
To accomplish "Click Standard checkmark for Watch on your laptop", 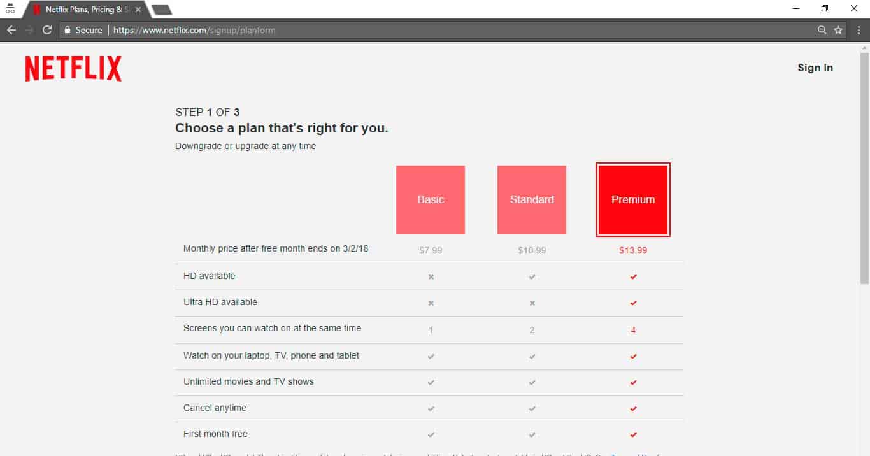I will click(532, 357).
